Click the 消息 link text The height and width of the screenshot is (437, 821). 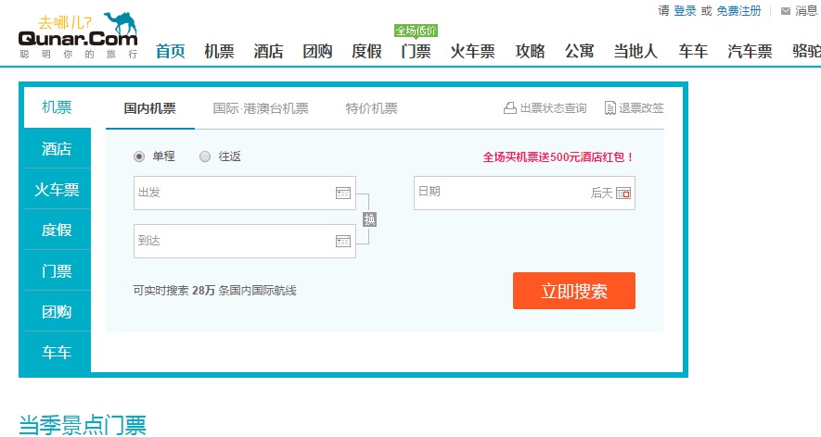(x=806, y=11)
